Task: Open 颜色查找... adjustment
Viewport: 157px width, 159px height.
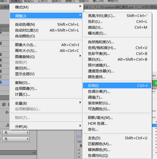Action: (117, 77)
